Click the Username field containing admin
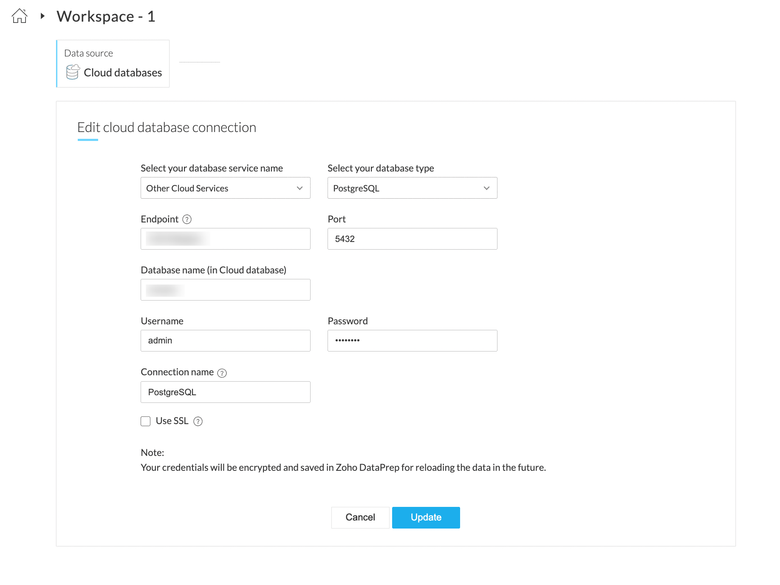The height and width of the screenshot is (585, 780). (225, 341)
